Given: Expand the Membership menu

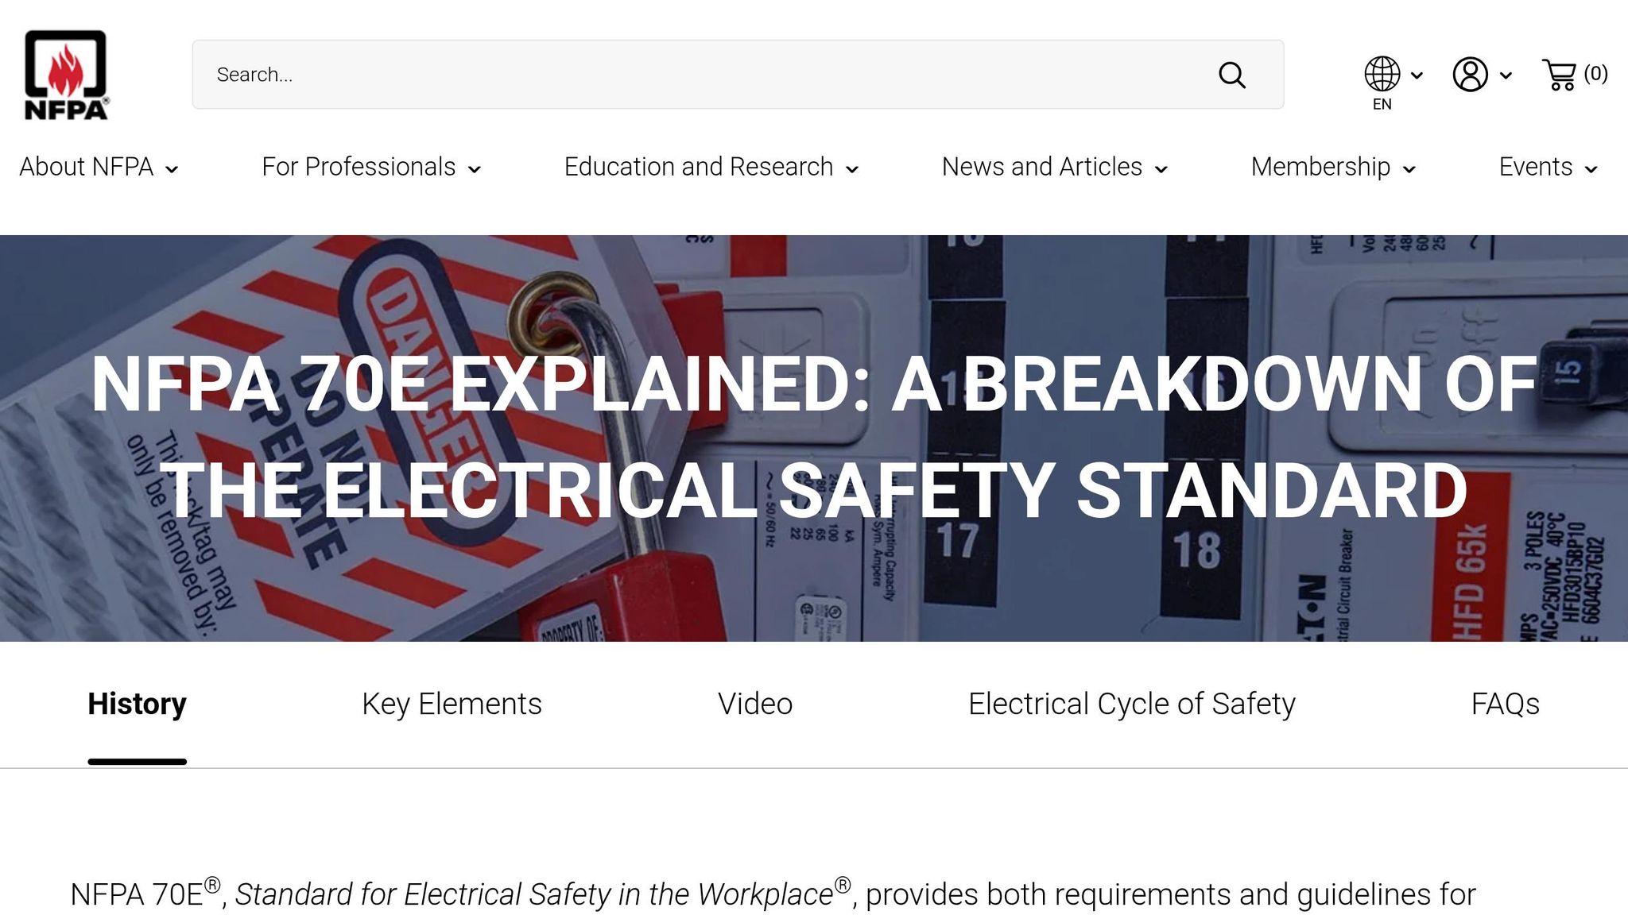Looking at the screenshot, I should 1334,167.
